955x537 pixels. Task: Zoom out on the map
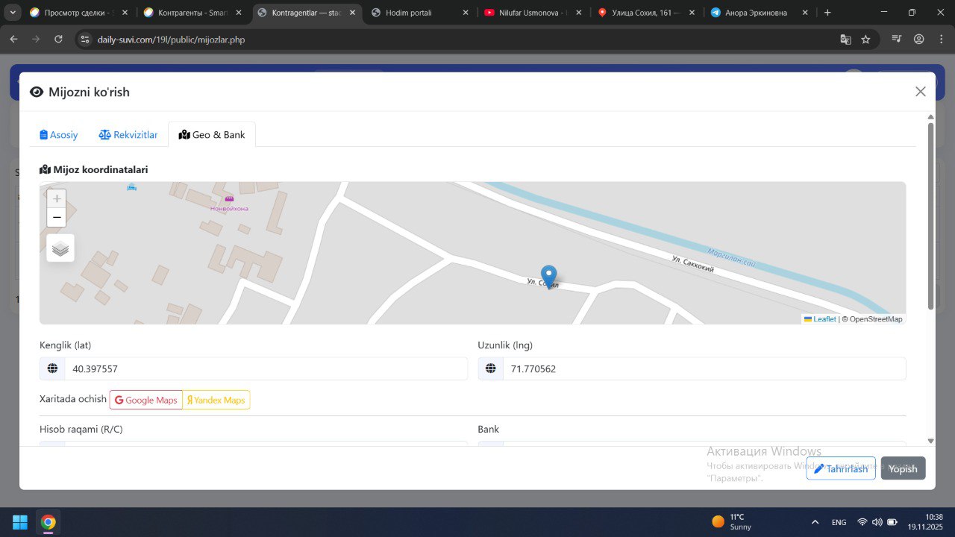pyautogui.click(x=57, y=217)
